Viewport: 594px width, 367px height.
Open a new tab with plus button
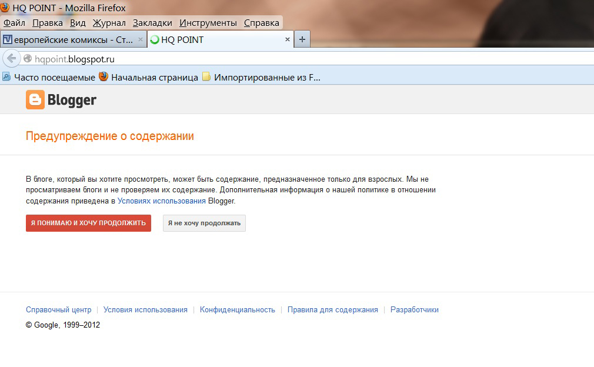tap(302, 39)
